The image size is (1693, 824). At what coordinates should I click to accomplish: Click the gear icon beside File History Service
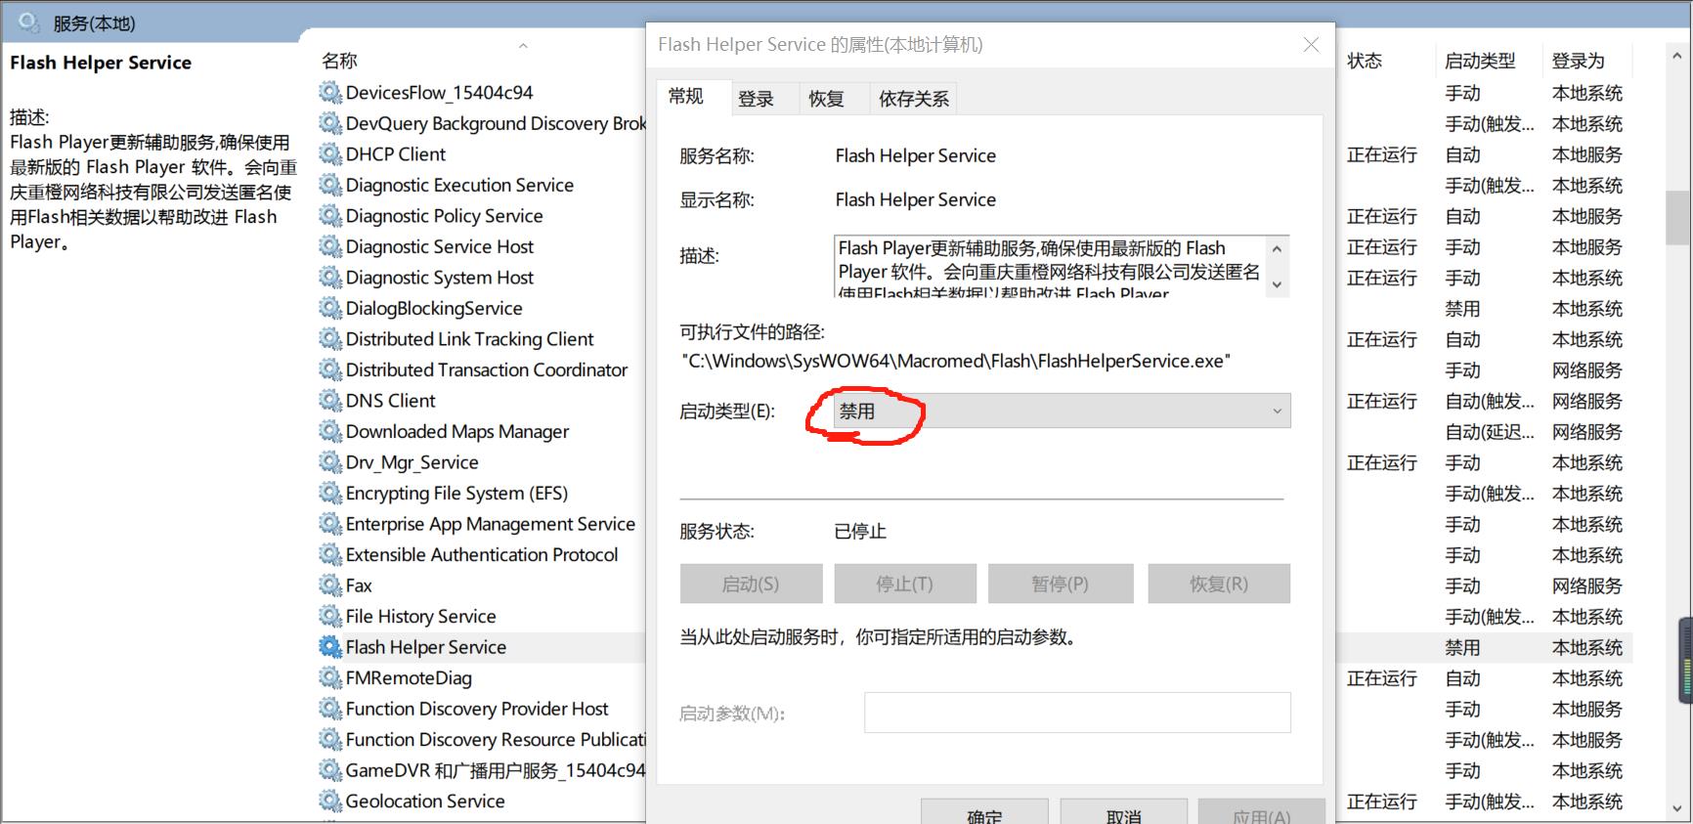point(330,616)
